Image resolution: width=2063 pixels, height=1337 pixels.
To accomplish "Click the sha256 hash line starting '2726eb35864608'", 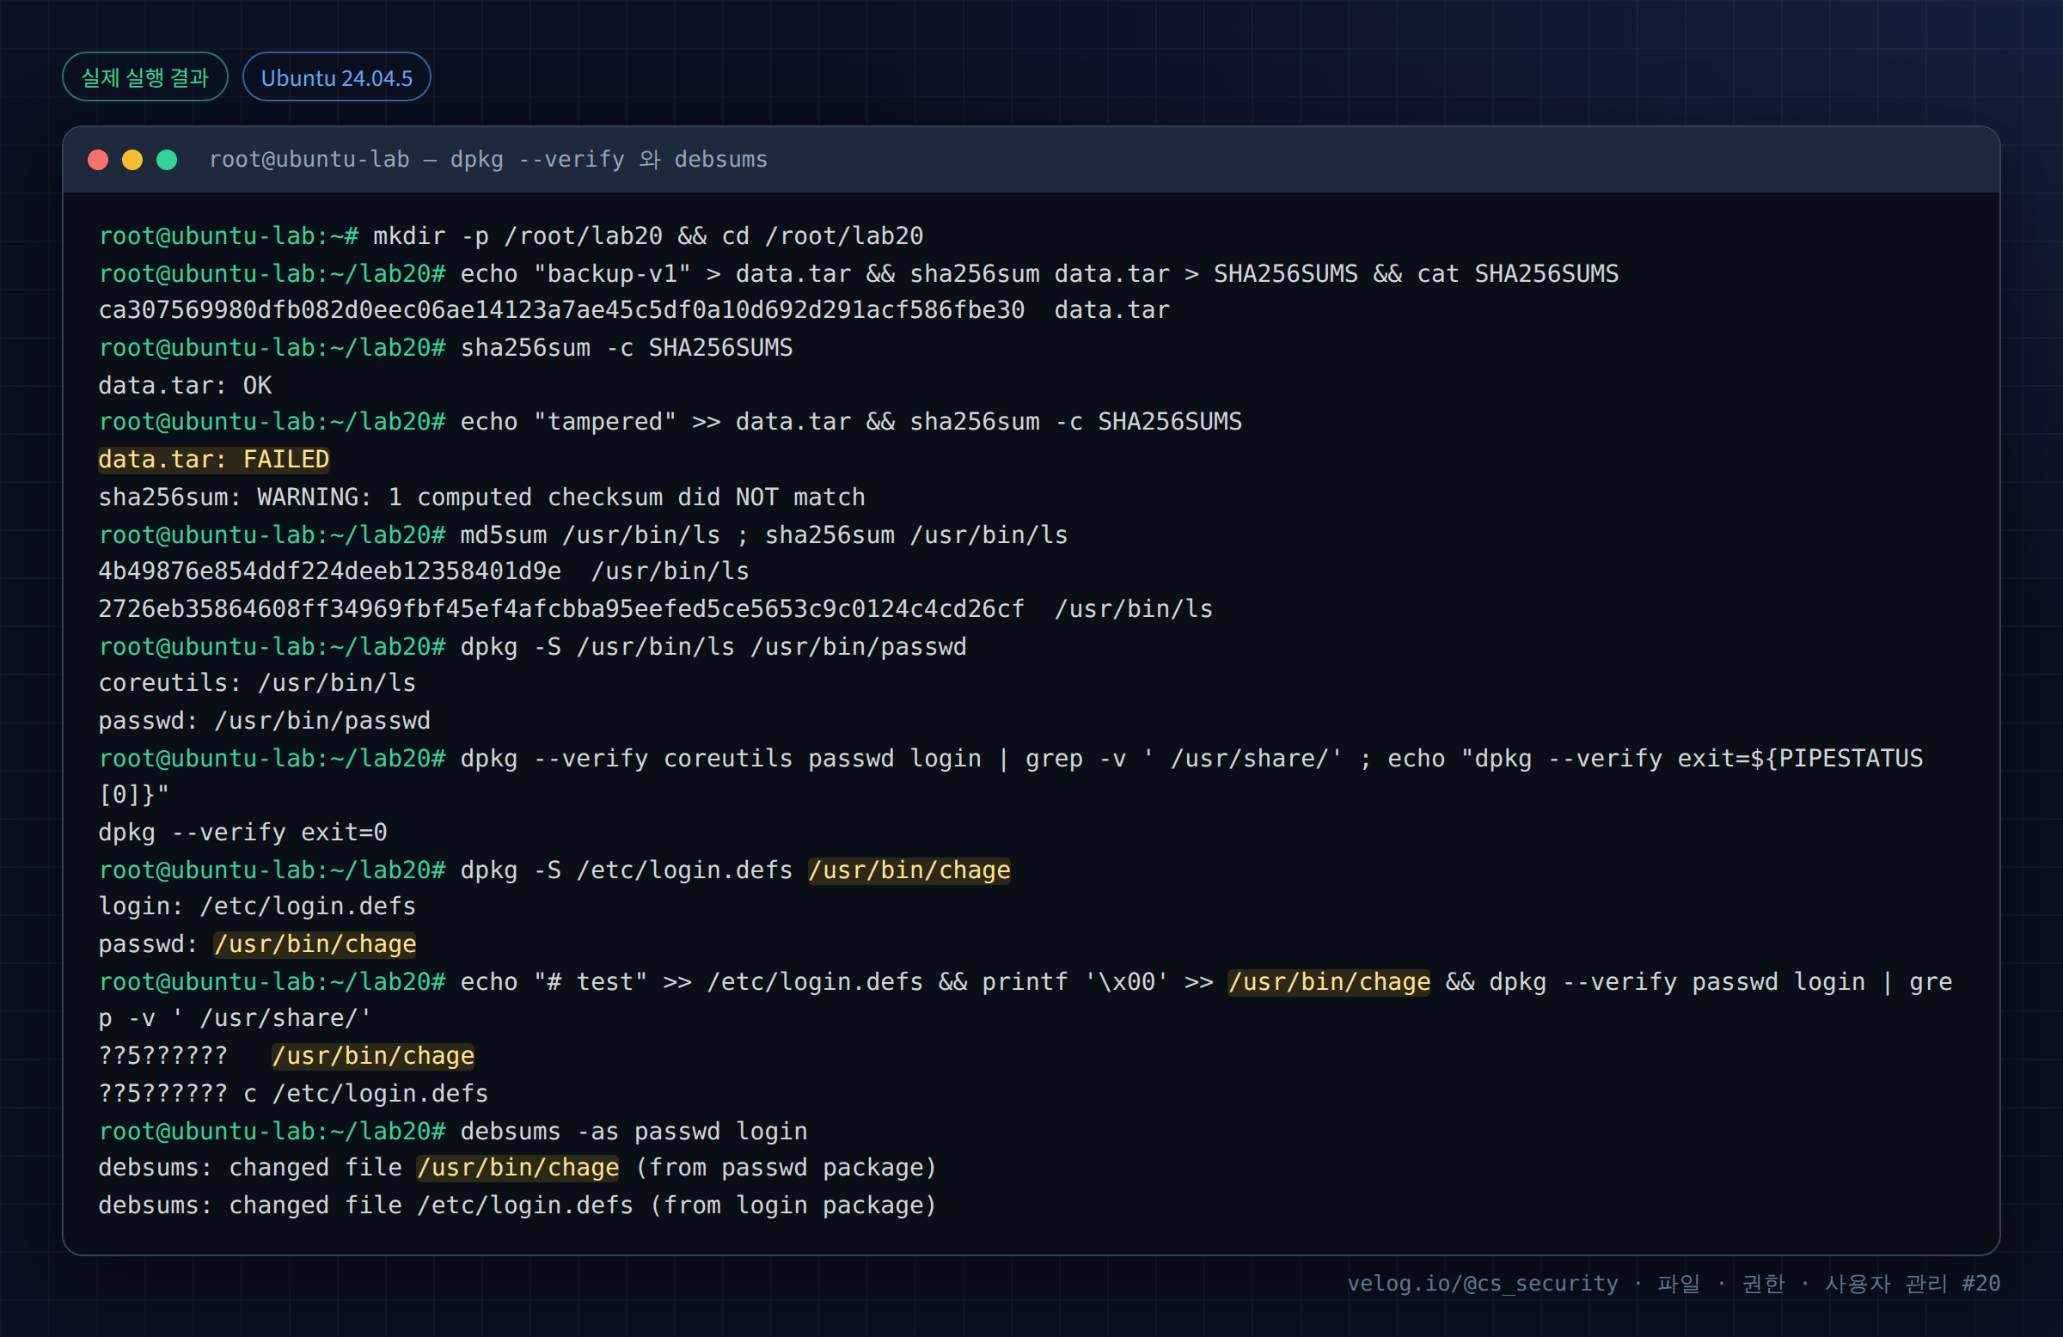I will [655, 609].
